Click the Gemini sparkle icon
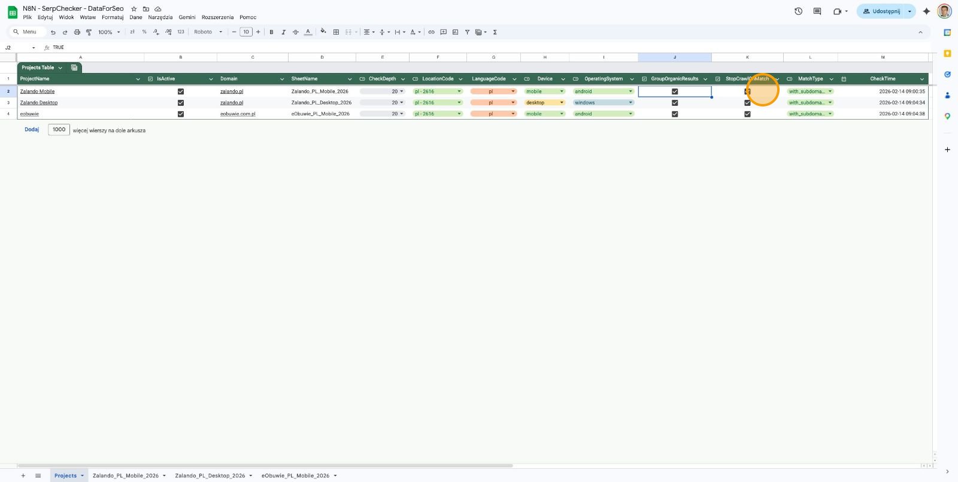The height and width of the screenshot is (482, 958). [x=926, y=11]
